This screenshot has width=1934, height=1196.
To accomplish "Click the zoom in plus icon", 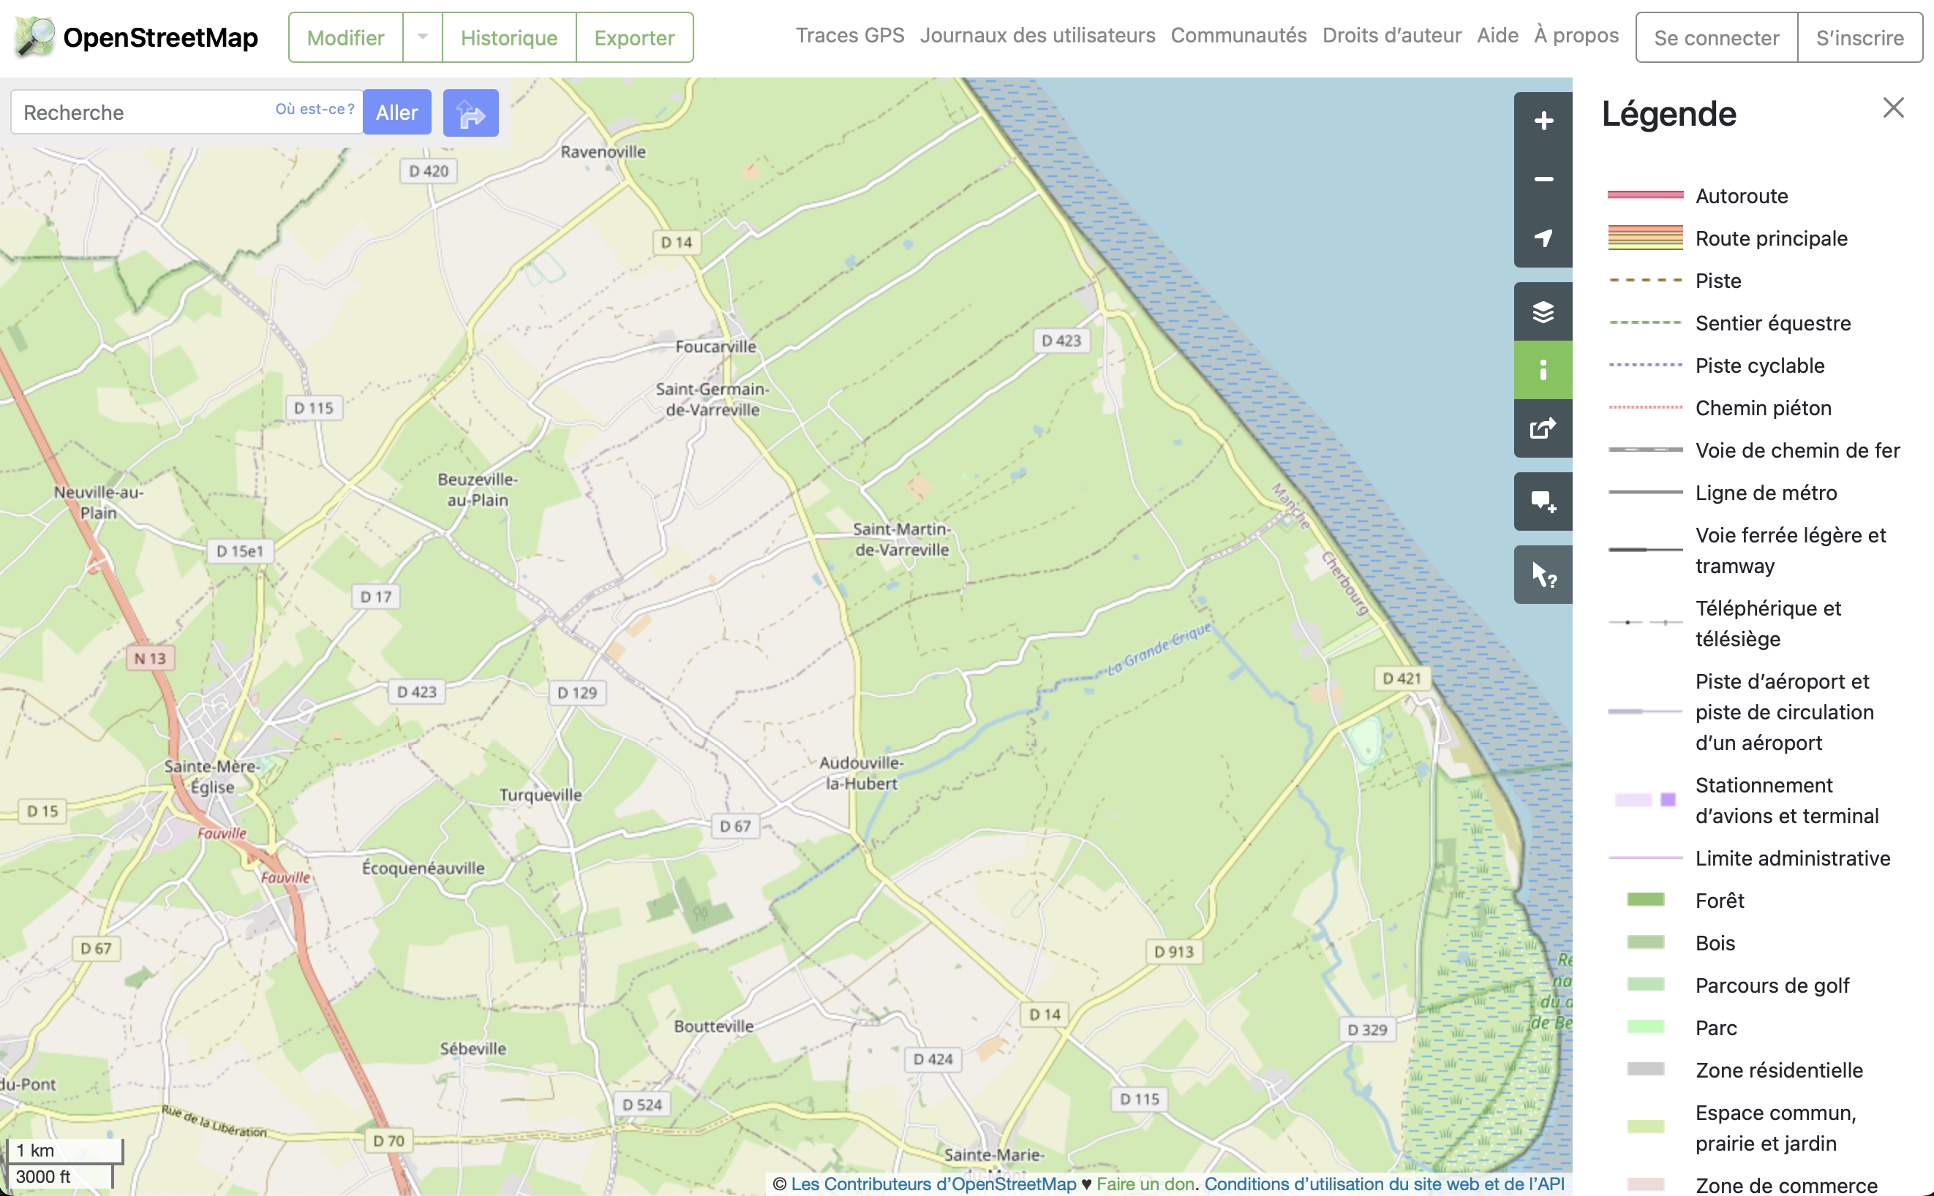I will pos(1542,121).
